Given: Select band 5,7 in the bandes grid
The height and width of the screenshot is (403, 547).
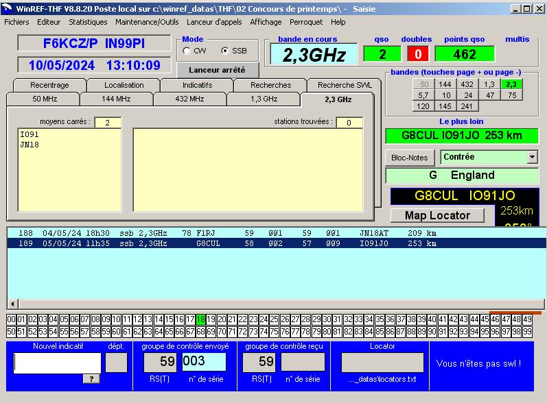Looking at the screenshot, I should click(423, 95).
